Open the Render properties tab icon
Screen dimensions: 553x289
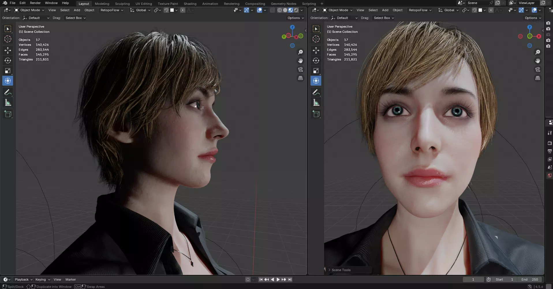point(550,143)
